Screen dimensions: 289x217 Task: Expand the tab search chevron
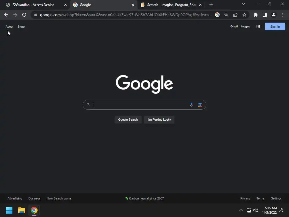click(244, 4)
